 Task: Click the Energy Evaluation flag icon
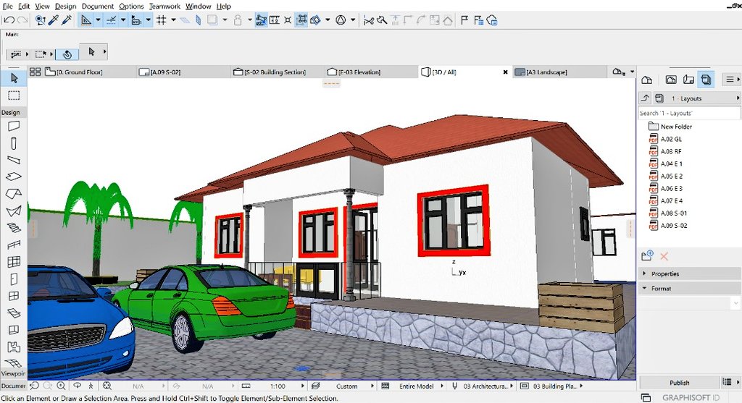coord(464,20)
